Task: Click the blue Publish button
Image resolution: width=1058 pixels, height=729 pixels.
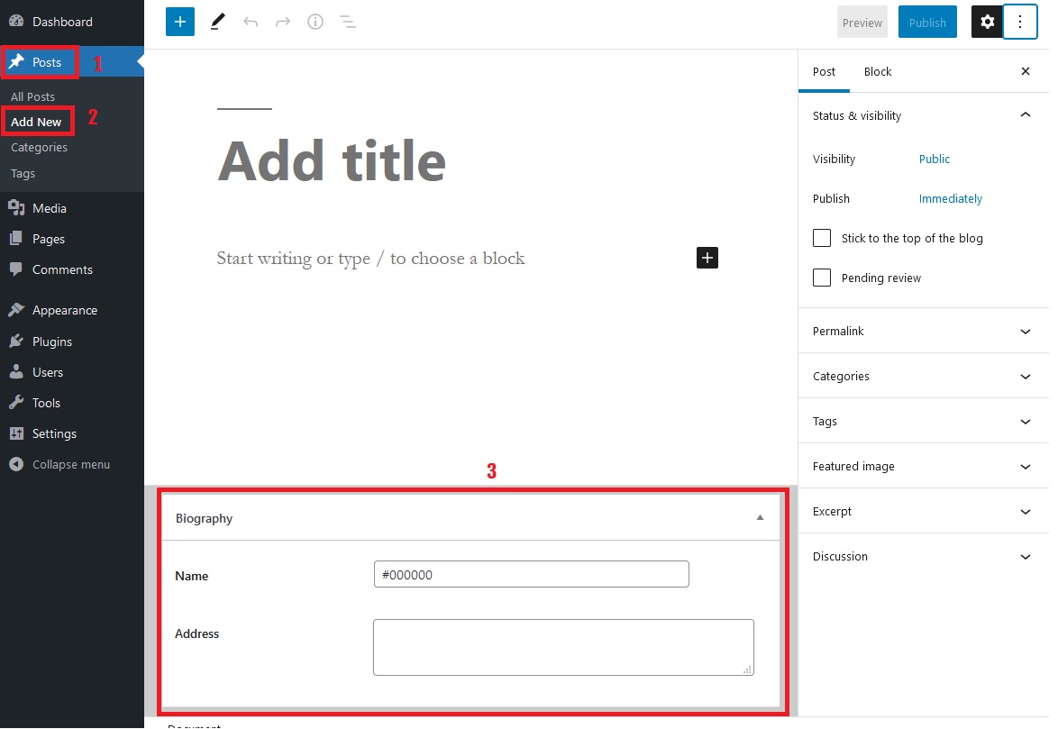Action: coord(927,23)
